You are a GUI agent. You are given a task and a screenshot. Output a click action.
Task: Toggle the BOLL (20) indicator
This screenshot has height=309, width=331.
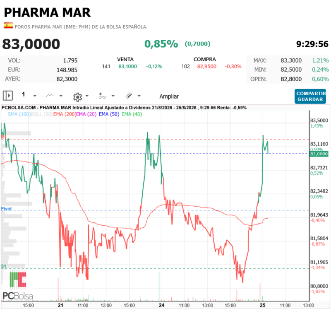[42, 114]
